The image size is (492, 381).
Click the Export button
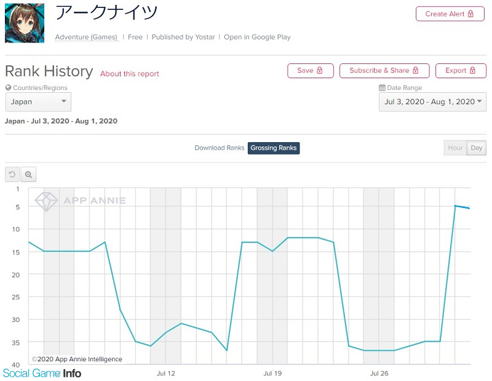tap(461, 71)
